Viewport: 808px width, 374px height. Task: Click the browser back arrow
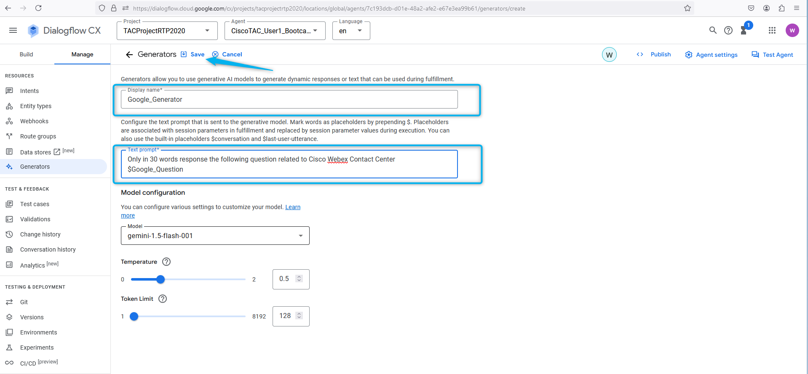(8, 8)
